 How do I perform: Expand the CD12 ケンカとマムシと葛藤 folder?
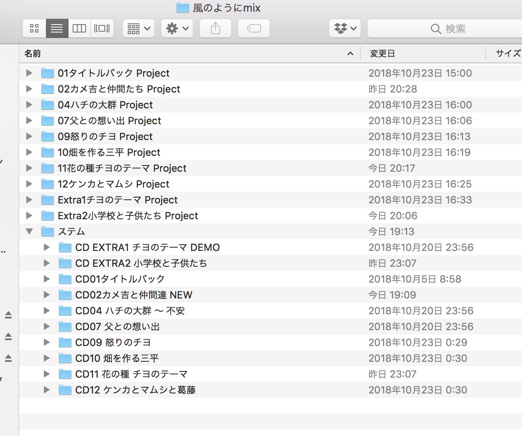(x=47, y=390)
